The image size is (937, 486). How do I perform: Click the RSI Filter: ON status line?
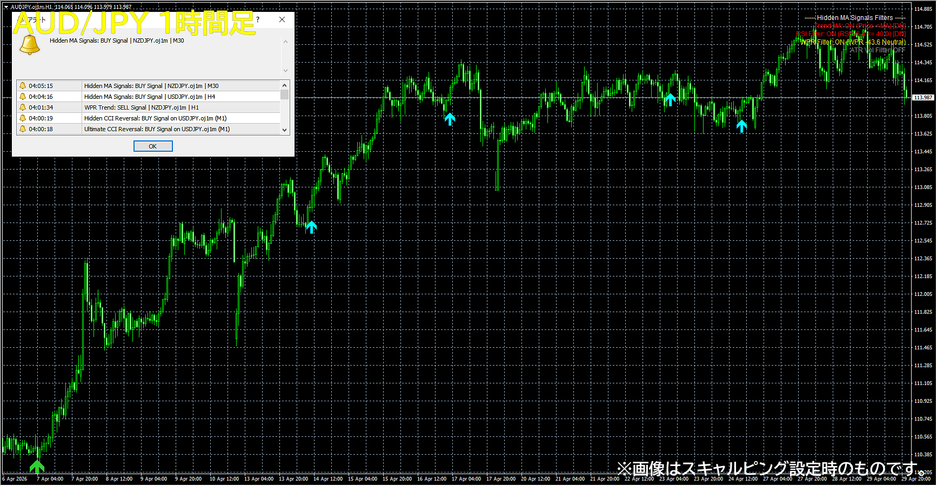[x=851, y=34]
